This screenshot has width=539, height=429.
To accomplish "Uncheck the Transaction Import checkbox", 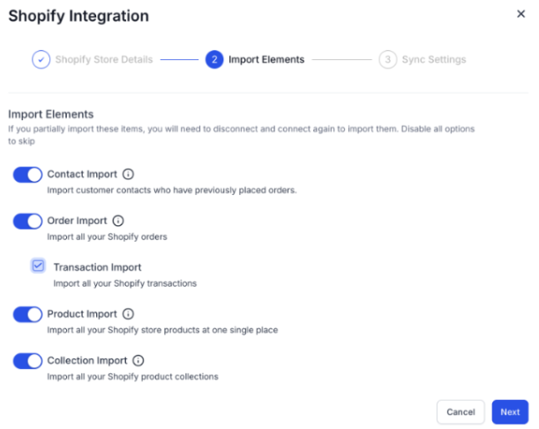I will (38, 266).
